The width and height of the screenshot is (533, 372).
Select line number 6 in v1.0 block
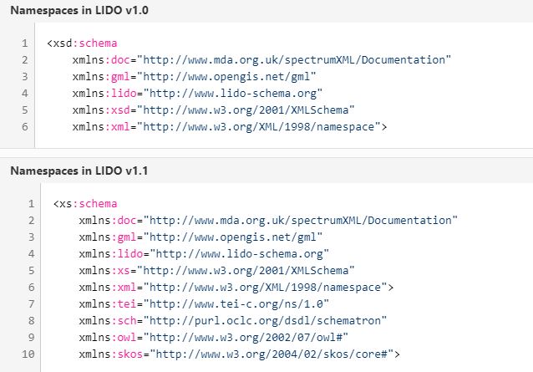pos(25,126)
